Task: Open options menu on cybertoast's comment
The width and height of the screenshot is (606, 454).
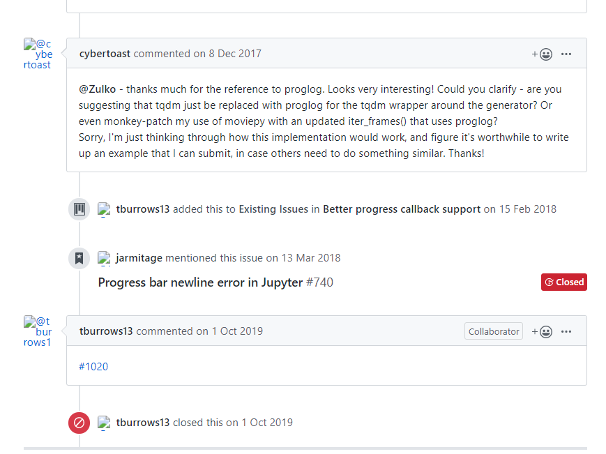Action: (x=566, y=54)
